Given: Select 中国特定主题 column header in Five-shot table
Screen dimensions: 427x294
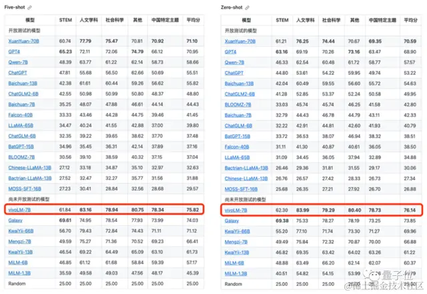Looking at the screenshot, I should point(165,20).
